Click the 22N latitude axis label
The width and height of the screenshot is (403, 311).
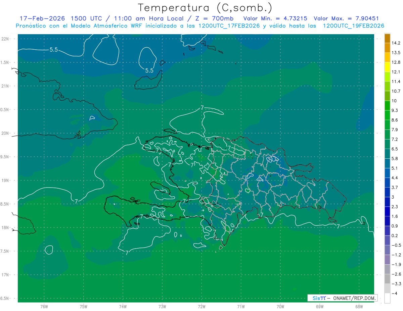[x=6, y=39]
